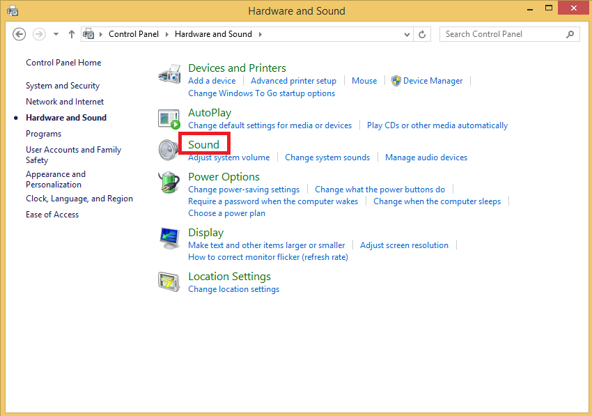Click Manage audio devices

pyautogui.click(x=426, y=157)
